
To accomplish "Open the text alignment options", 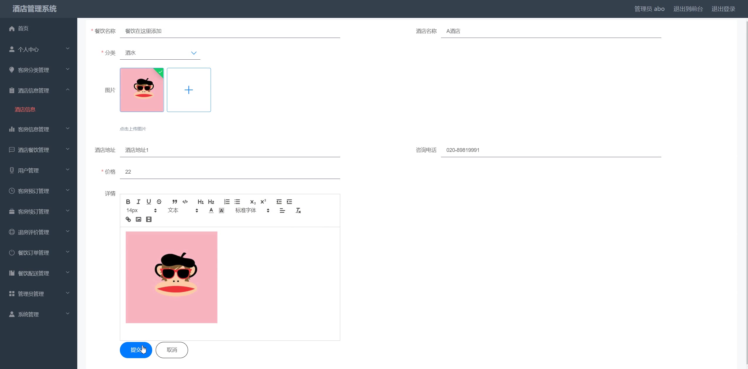I will click(282, 210).
